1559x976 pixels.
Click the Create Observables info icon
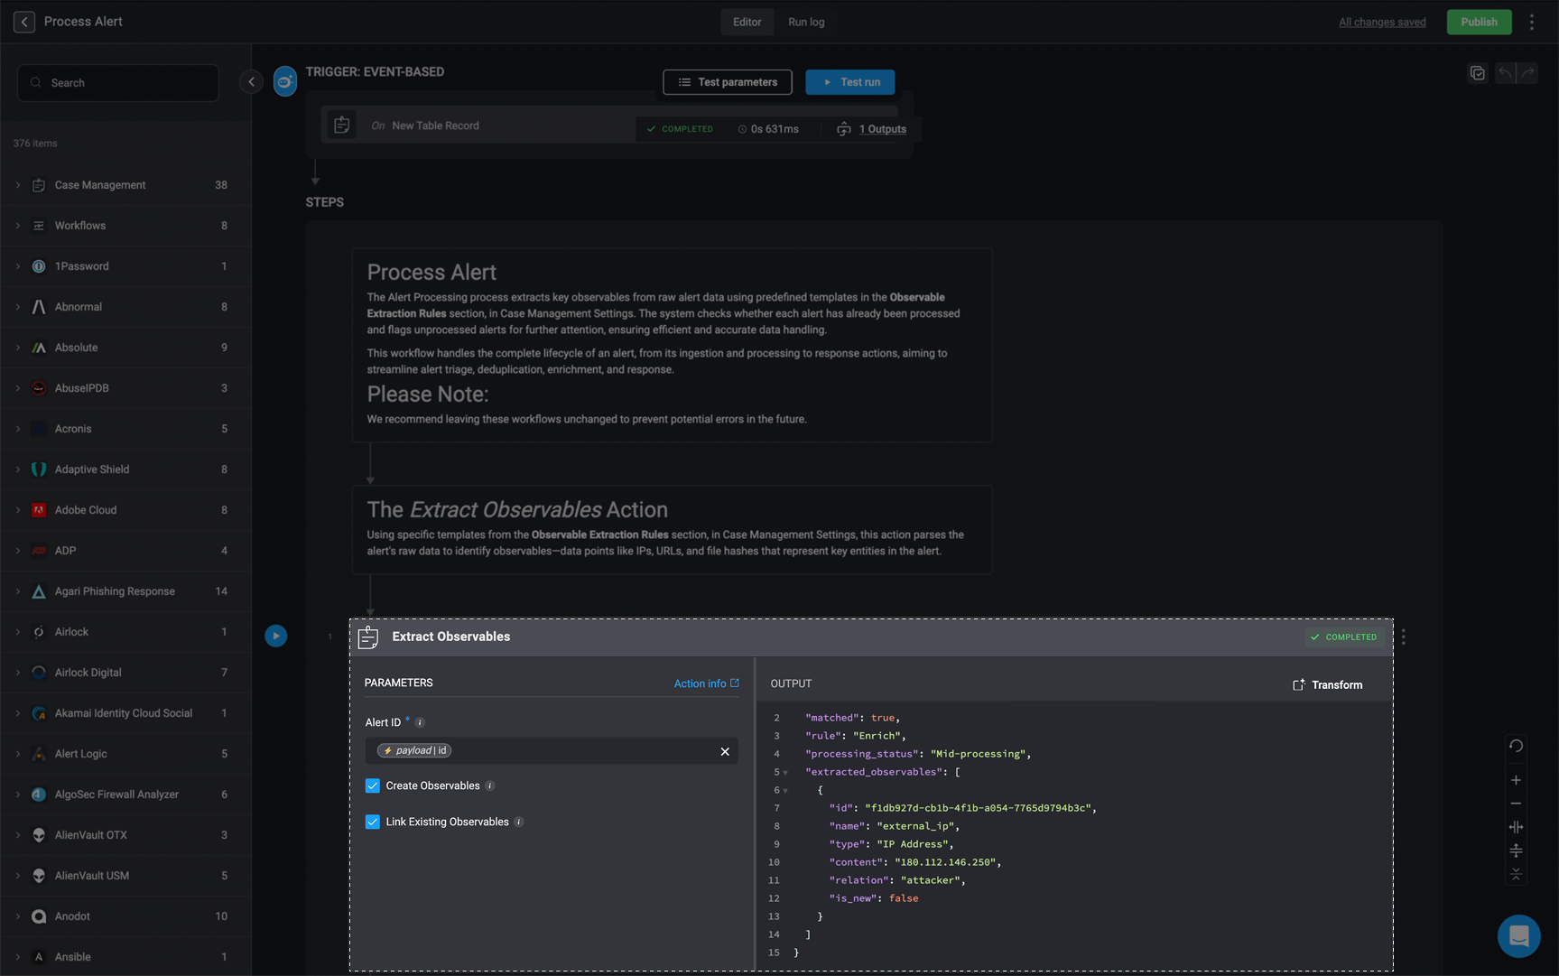pyautogui.click(x=490, y=785)
